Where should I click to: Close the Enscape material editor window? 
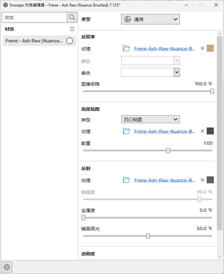[216, 5]
